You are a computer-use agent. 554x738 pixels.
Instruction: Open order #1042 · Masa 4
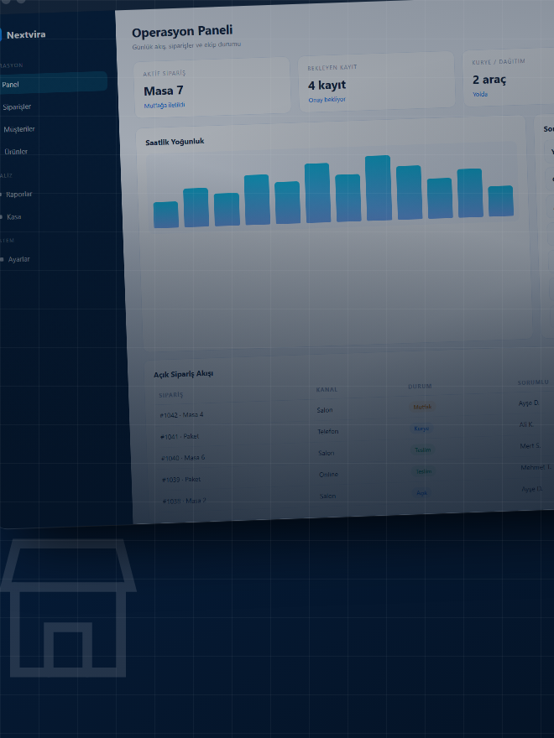(x=181, y=414)
